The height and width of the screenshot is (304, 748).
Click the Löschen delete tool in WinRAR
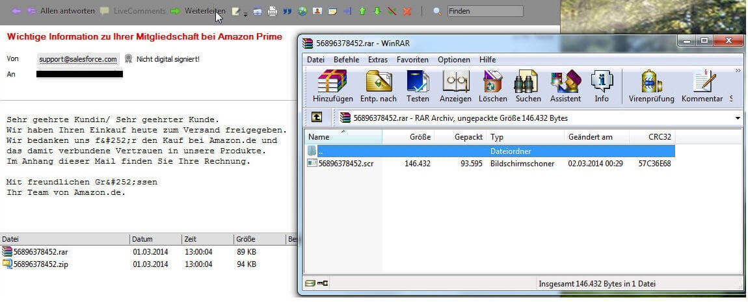click(493, 86)
